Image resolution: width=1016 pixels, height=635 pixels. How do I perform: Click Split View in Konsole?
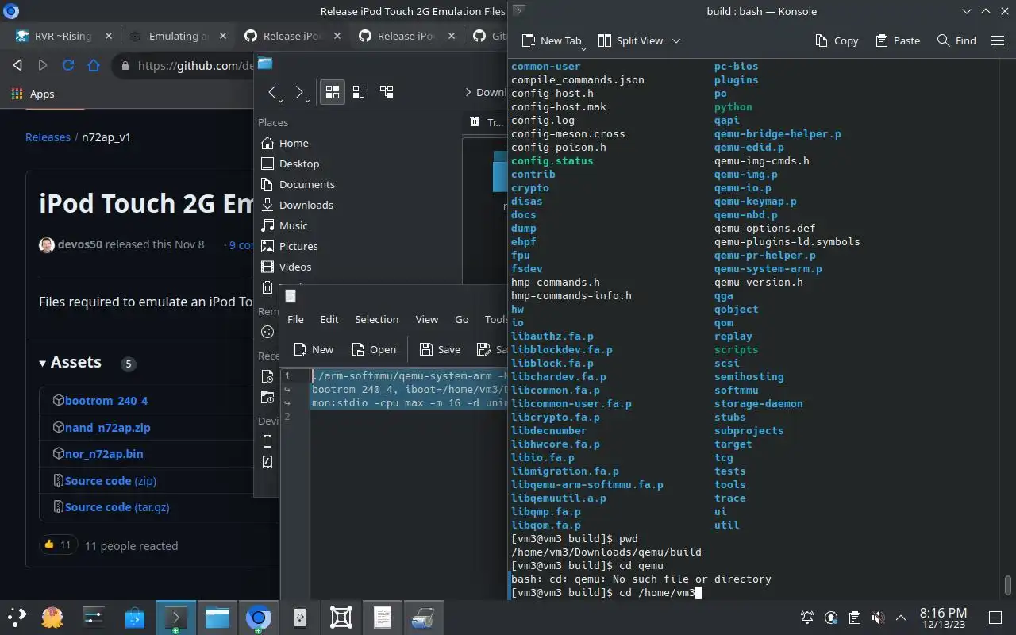click(x=630, y=40)
